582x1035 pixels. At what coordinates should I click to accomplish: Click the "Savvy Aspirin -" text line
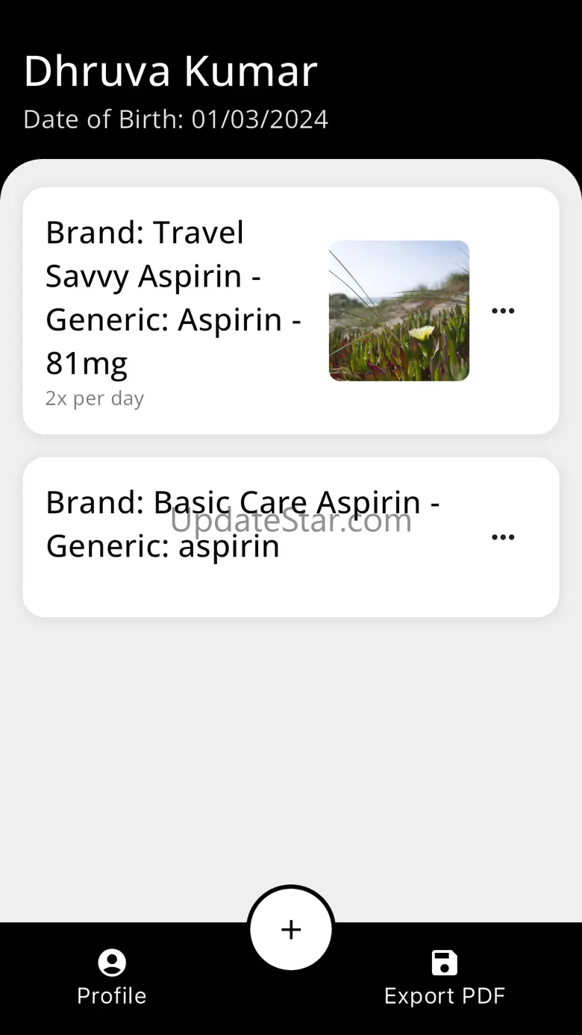click(x=153, y=276)
